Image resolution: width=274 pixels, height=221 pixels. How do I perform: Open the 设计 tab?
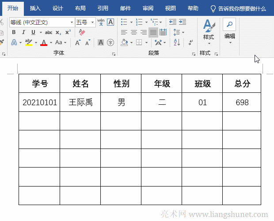(x=57, y=8)
